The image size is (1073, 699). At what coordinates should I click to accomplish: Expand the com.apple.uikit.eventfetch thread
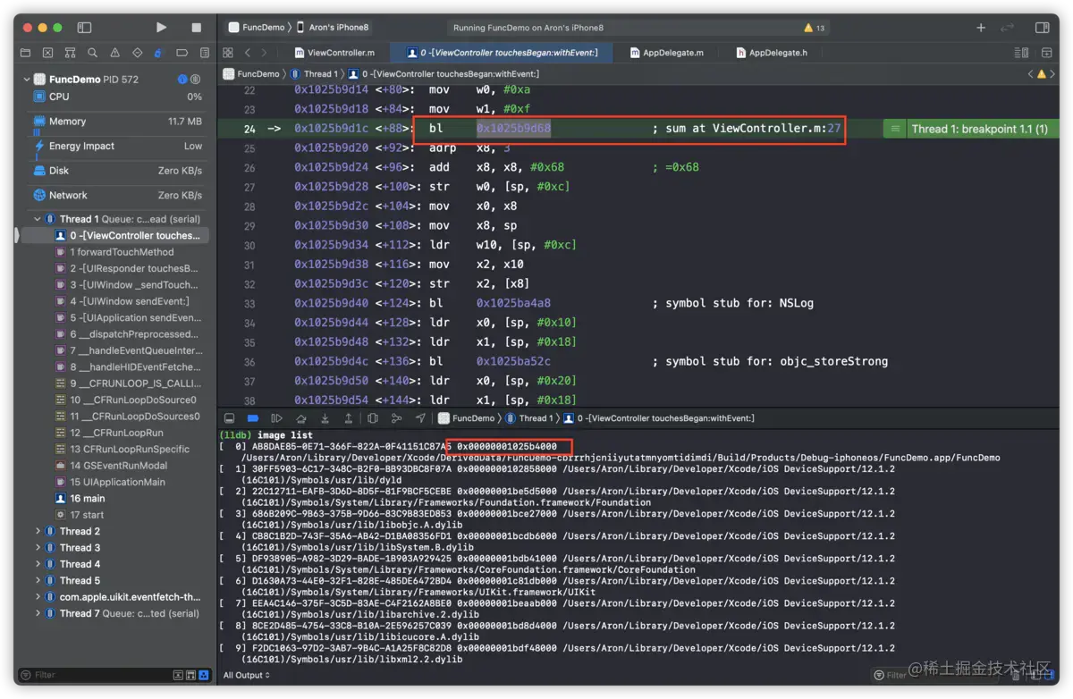tap(38, 597)
